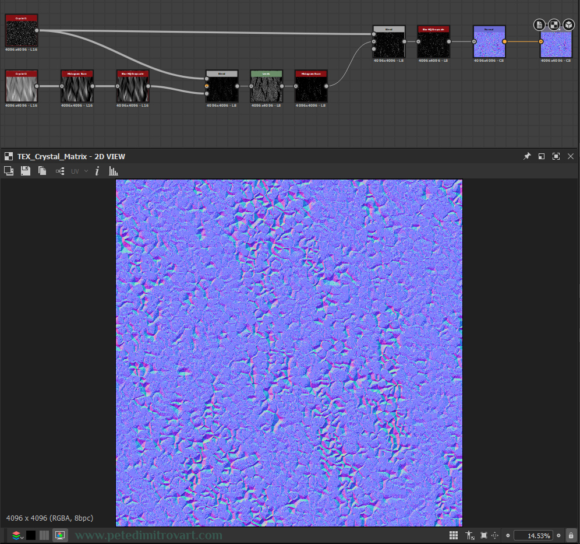The image size is (580, 544).
Task: Select the Normal node
Action: pyautogui.click(x=489, y=42)
